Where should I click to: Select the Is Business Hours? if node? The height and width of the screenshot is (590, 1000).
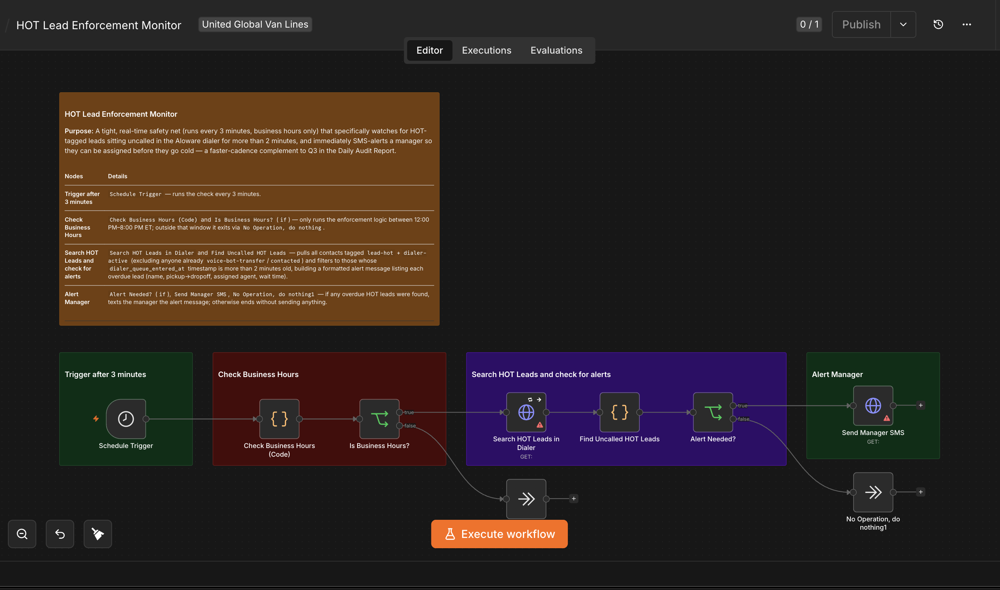click(x=379, y=419)
